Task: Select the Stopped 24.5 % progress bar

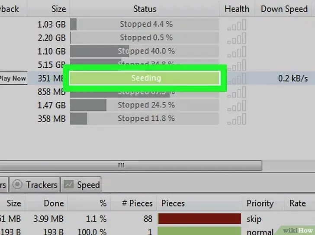Action: tap(145, 105)
